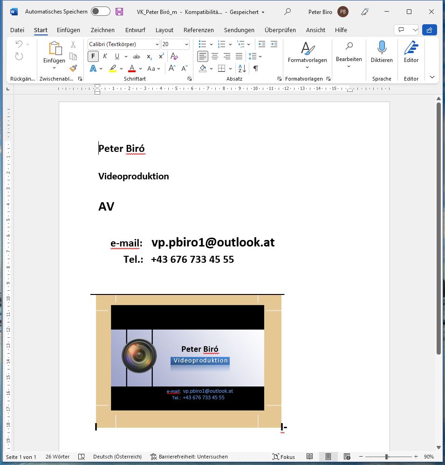Toggle the Automatisches Speichern switch
Screen dimensions: 445x465
coord(100,12)
